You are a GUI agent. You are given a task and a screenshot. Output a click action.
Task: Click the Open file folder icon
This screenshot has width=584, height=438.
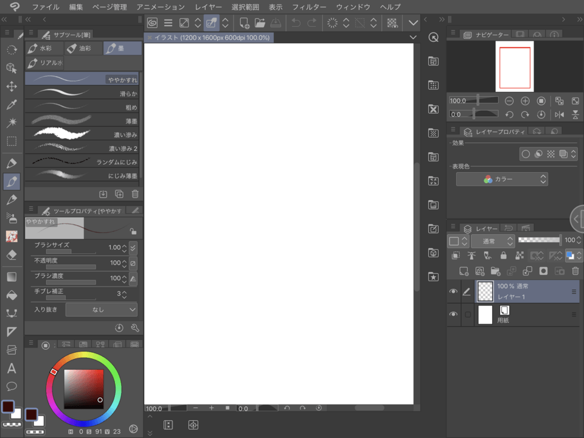260,23
